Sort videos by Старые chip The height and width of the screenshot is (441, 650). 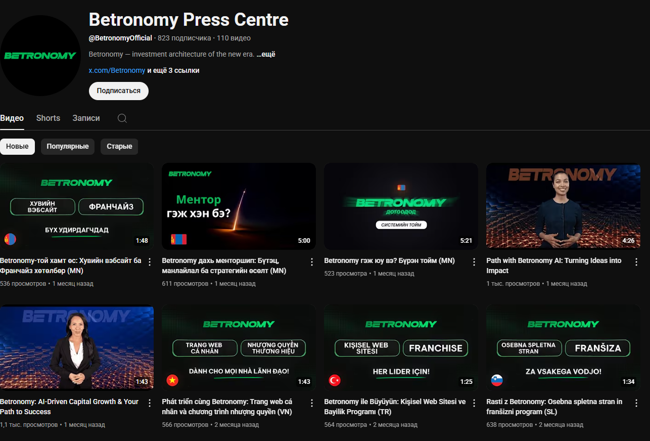[119, 147]
